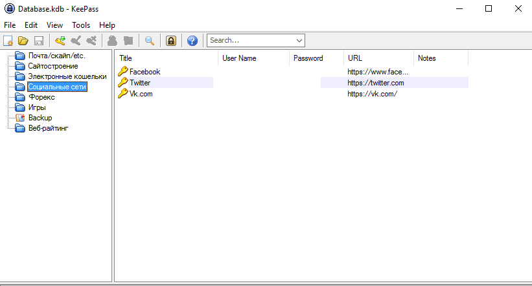Click the key icon beside Facebook entry
Image resolution: width=532 pixels, height=286 pixels.
coord(123,71)
